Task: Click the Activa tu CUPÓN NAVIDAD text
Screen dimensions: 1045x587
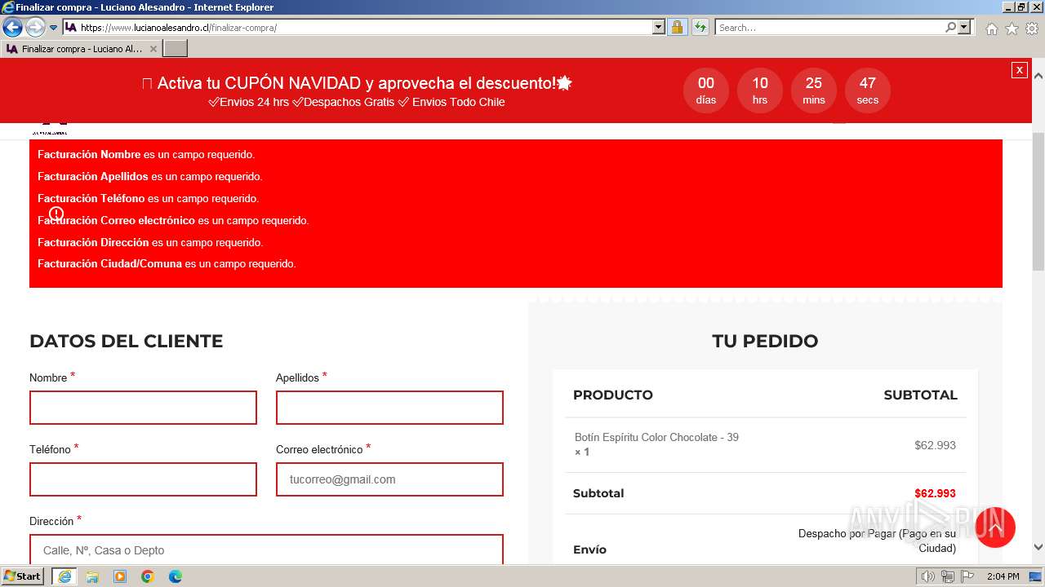Action: click(357, 83)
